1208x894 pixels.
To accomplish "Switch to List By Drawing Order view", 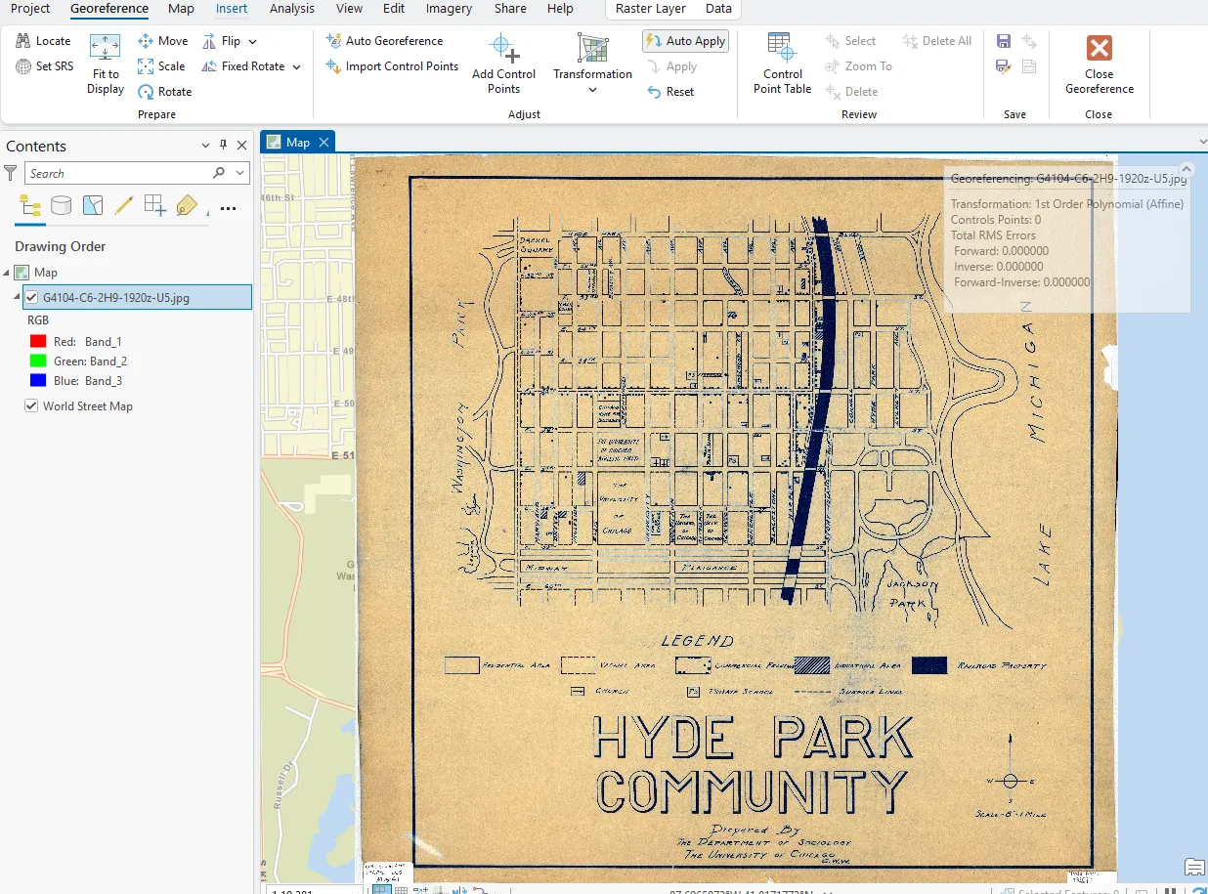I will (x=30, y=205).
